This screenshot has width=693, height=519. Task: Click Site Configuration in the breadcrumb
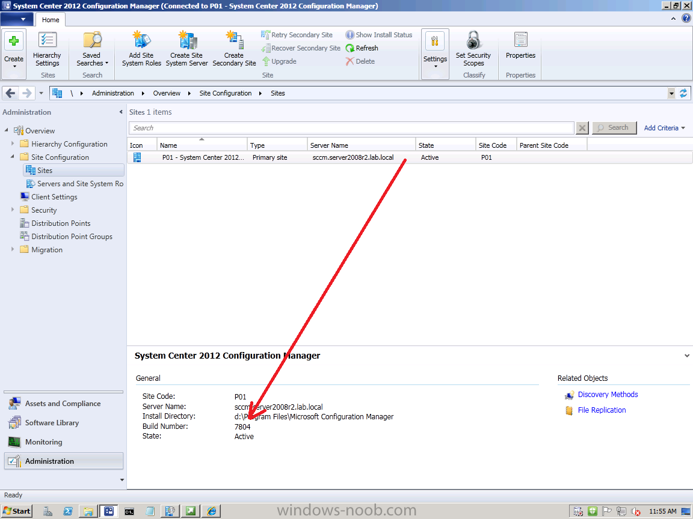[x=226, y=93]
